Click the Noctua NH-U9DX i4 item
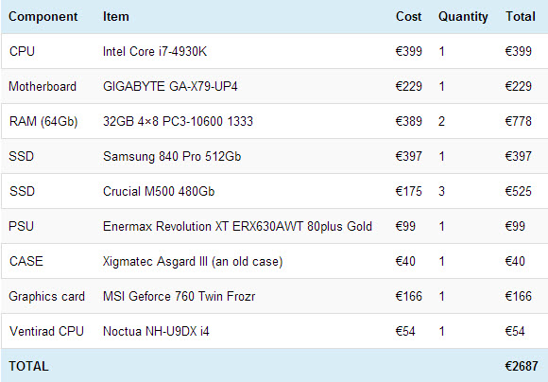 click(156, 331)
